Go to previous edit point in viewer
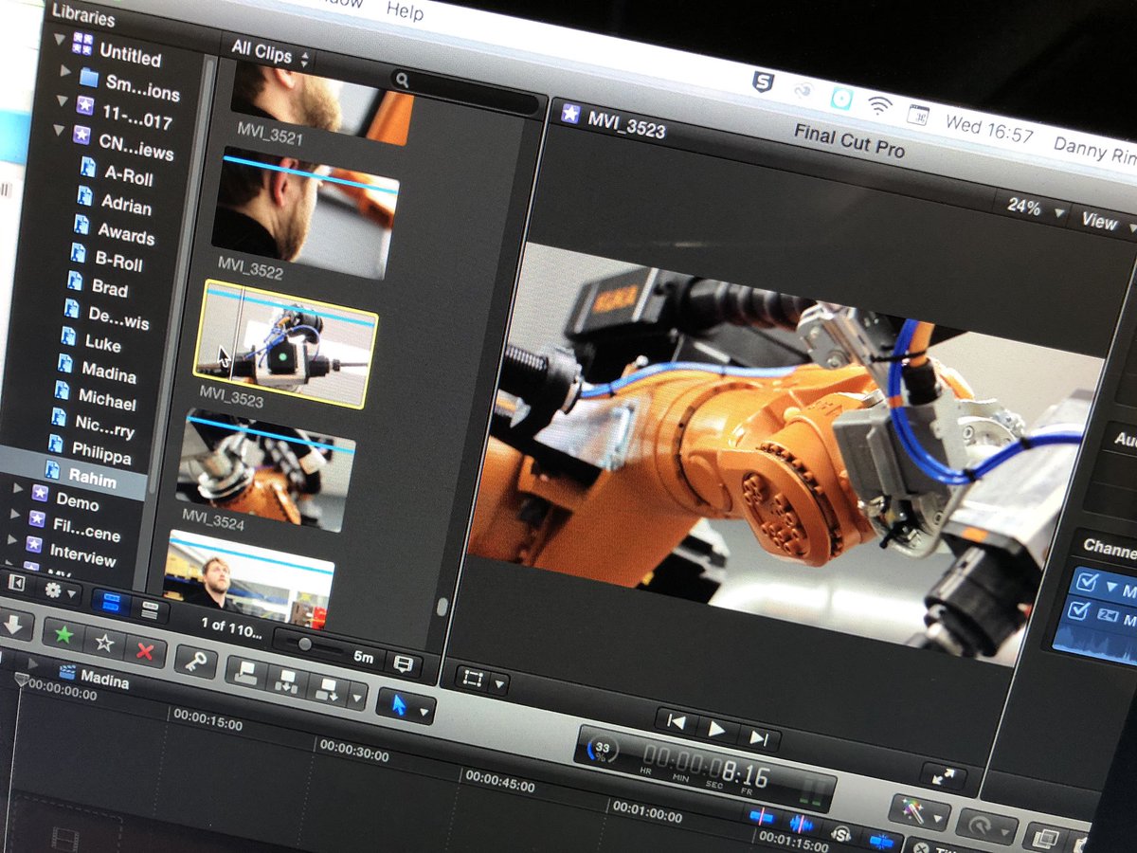Screen dimensions: 1137x853 pyautogui.click(x=676, y=721)
